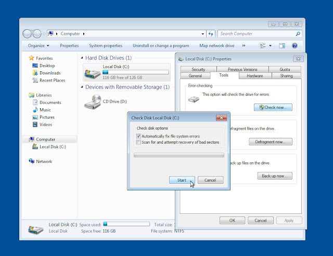Click the Documents library icon
Viewport: 333px width, 256px height.
[35, 103]
